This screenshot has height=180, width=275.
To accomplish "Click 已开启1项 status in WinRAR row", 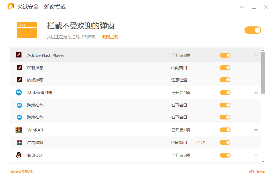I will pyautogui.click(x=181, y=130).
